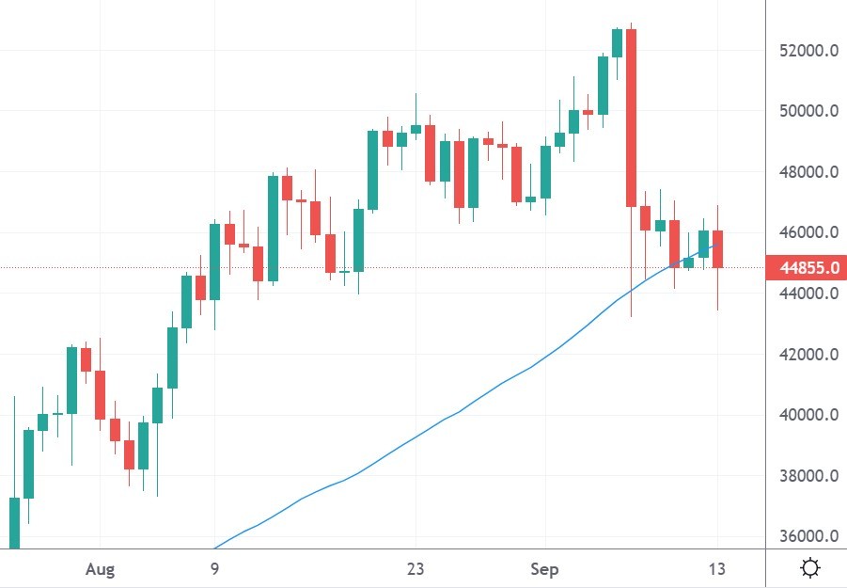Screen dimensions: 847x588
Task: Click the 40000.0 price axis label
Action: tap(806, 415)
